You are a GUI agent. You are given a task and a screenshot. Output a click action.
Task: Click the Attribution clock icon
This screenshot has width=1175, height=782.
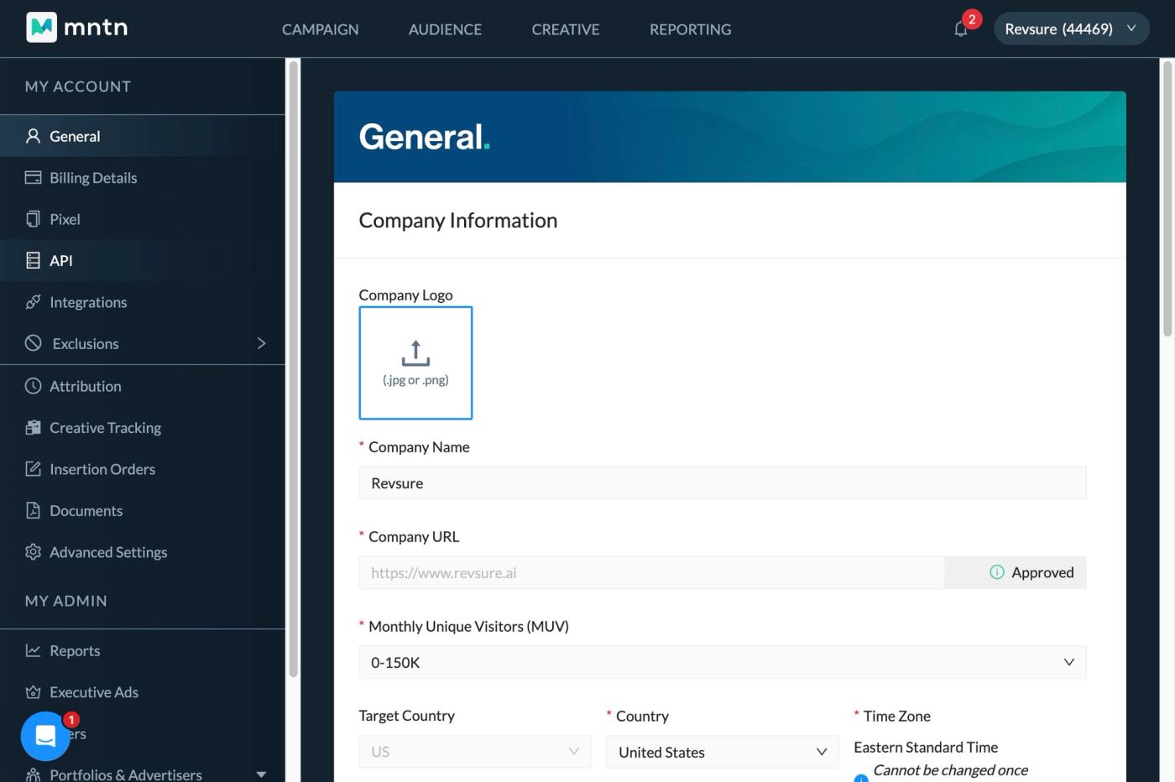pyautogui.click(x=33, y=386)
